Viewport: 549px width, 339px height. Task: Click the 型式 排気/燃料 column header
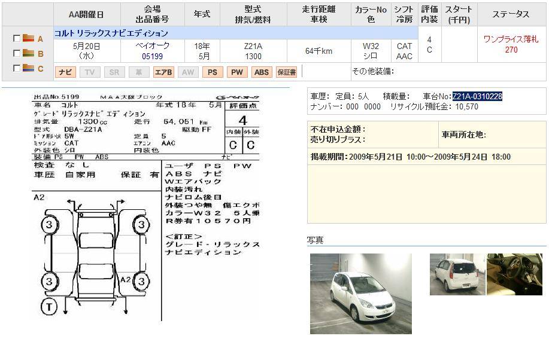point(253,14)
